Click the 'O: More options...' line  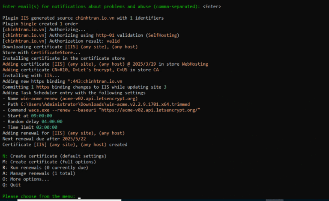(26, 179)
